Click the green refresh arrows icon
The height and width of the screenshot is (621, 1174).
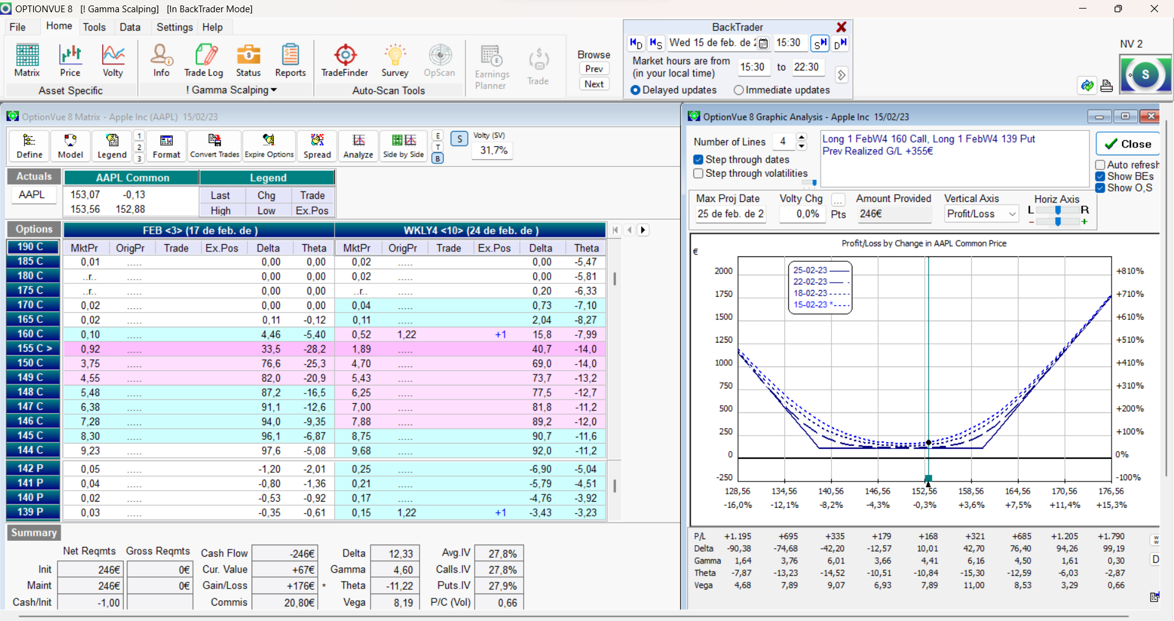[x=1087, y=86]
